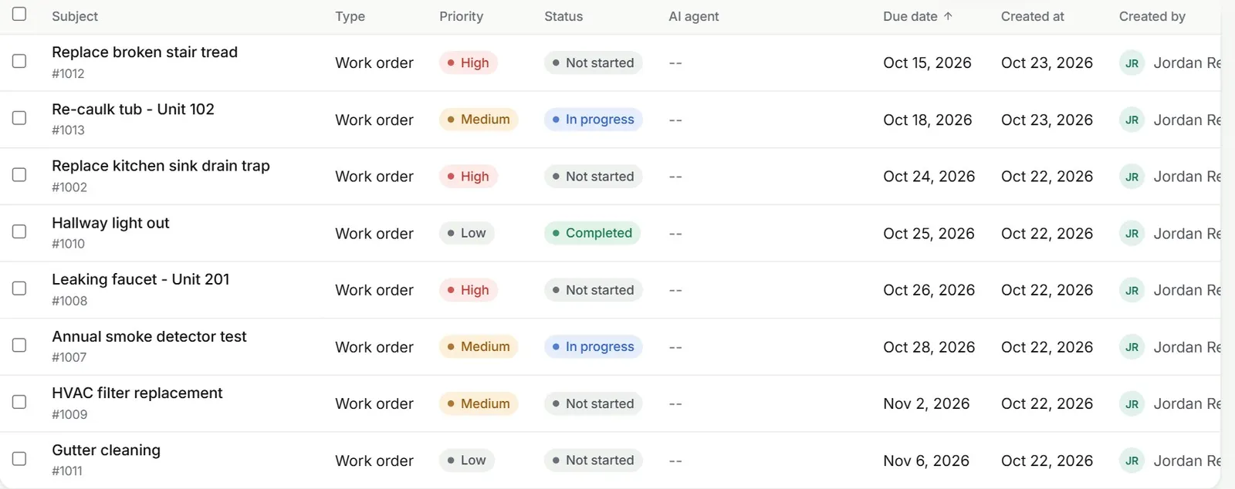Open the Hallway light out work order

click(110, 223)
